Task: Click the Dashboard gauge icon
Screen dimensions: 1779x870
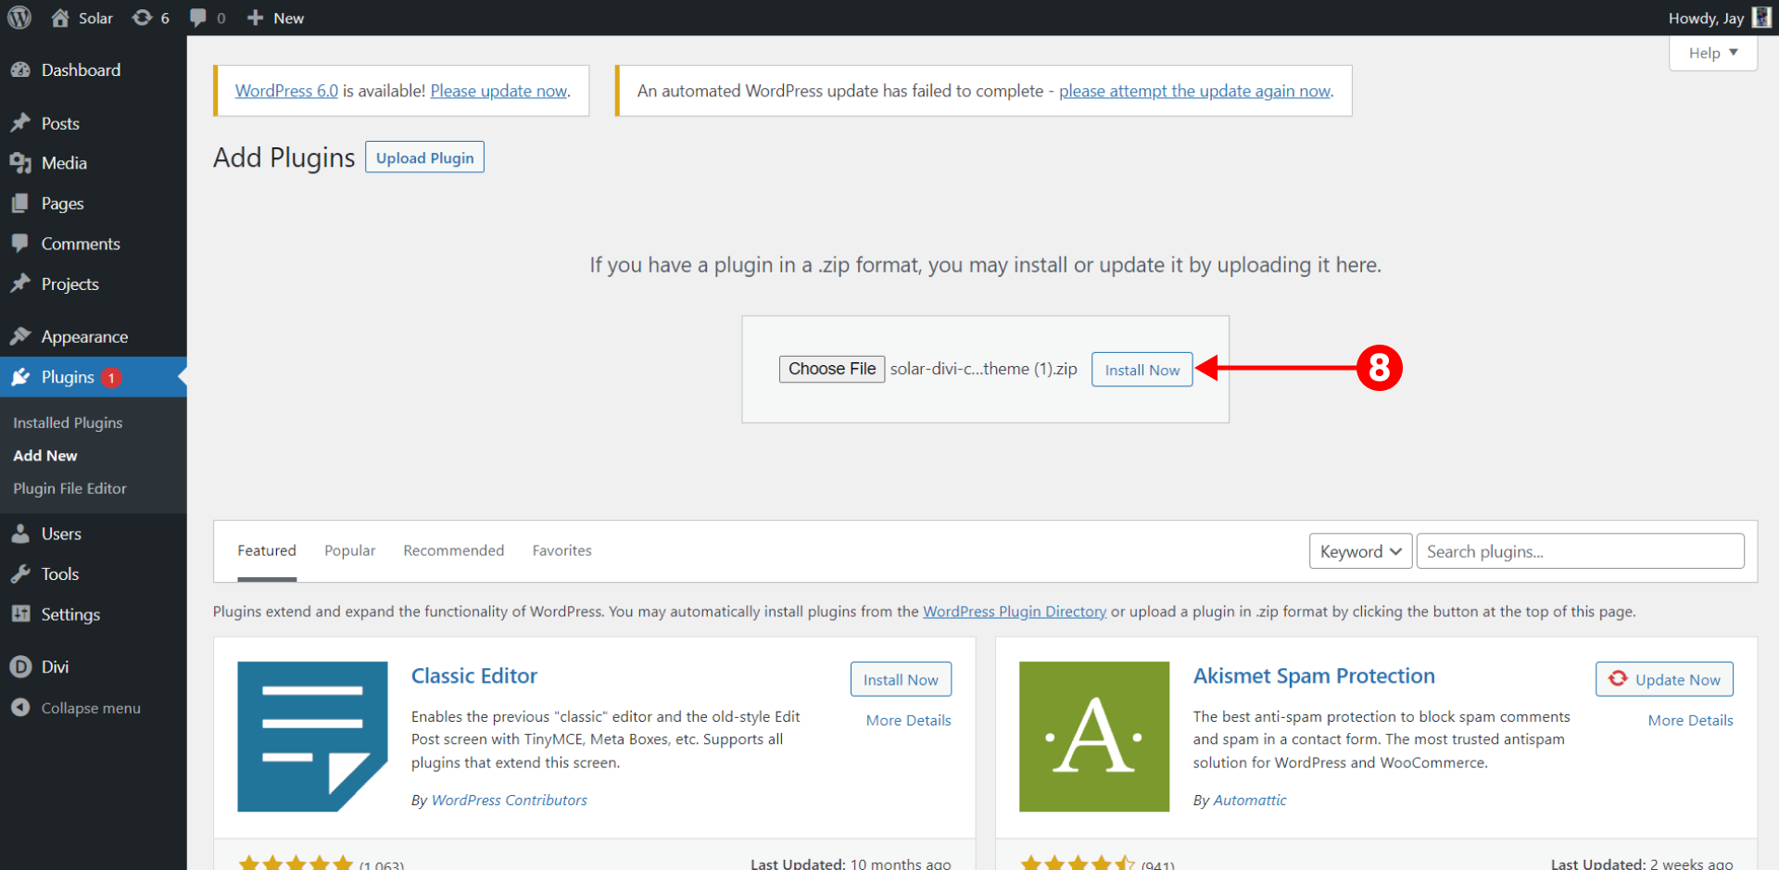Action: tap(20, 69)
